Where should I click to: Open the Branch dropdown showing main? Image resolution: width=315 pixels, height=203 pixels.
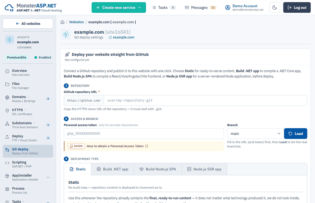click(x=255, y=134)
